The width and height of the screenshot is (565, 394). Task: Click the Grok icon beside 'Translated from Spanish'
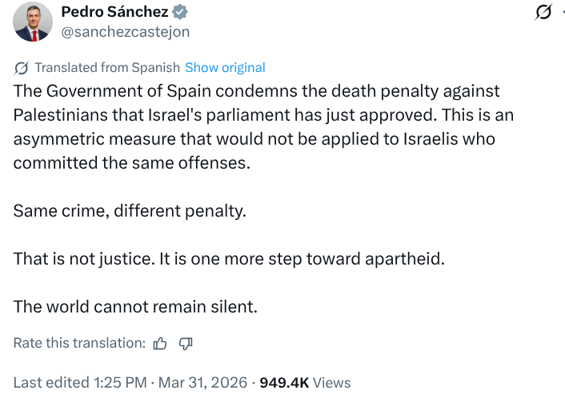click(x=22, y=68)
